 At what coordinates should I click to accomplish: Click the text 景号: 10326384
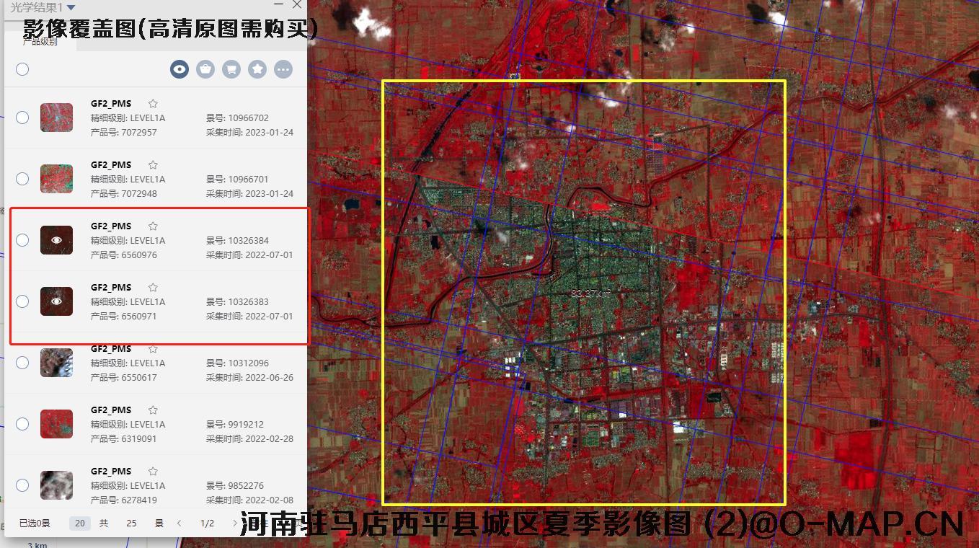tap(237, 241)
